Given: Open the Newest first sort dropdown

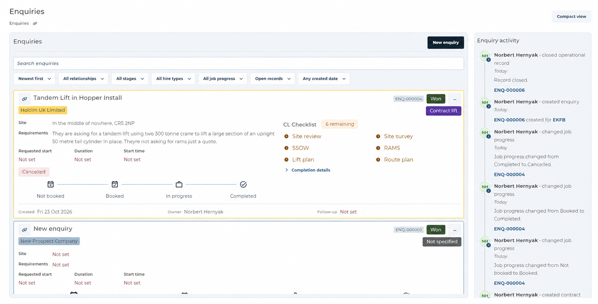Looking at the screenshot, I should point(34,79).
